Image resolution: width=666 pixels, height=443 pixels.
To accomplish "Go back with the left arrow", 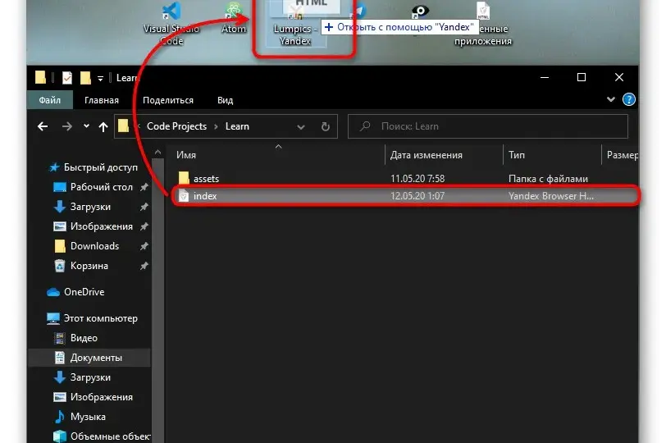I will (43, 126).
